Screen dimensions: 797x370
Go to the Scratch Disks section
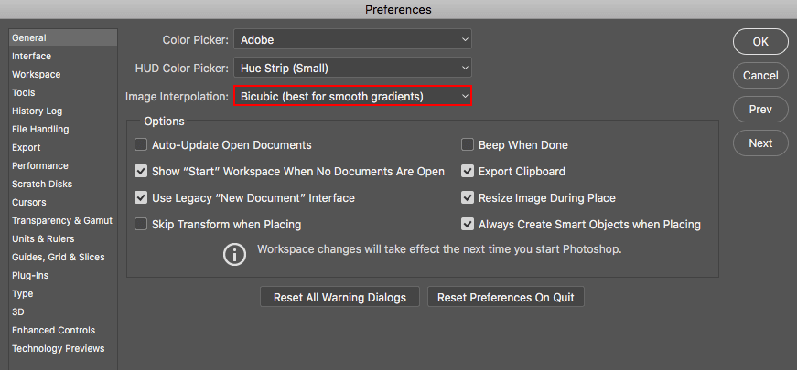click(x=42, y=184)
